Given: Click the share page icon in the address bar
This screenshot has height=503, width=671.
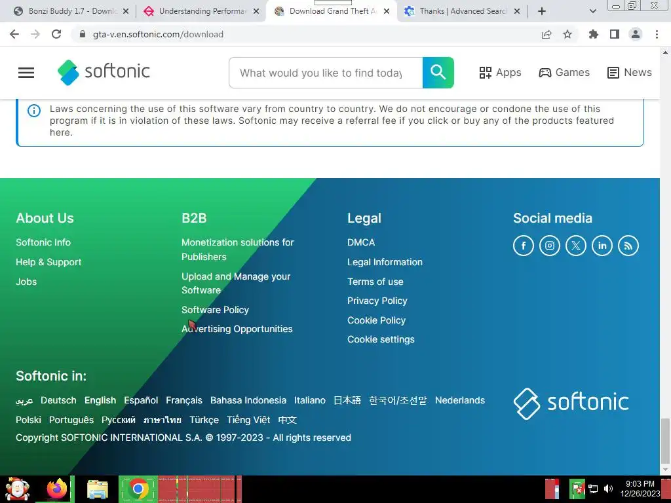Looking at the screenshot, I should pos(546,34).
